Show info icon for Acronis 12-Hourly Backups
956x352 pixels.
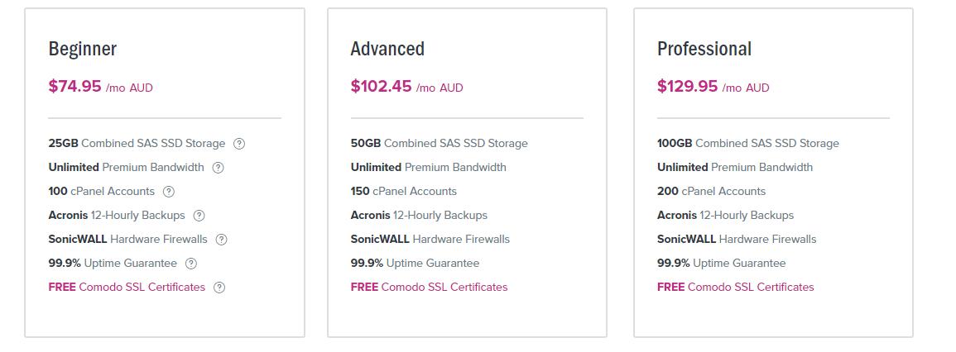[199, 216]
